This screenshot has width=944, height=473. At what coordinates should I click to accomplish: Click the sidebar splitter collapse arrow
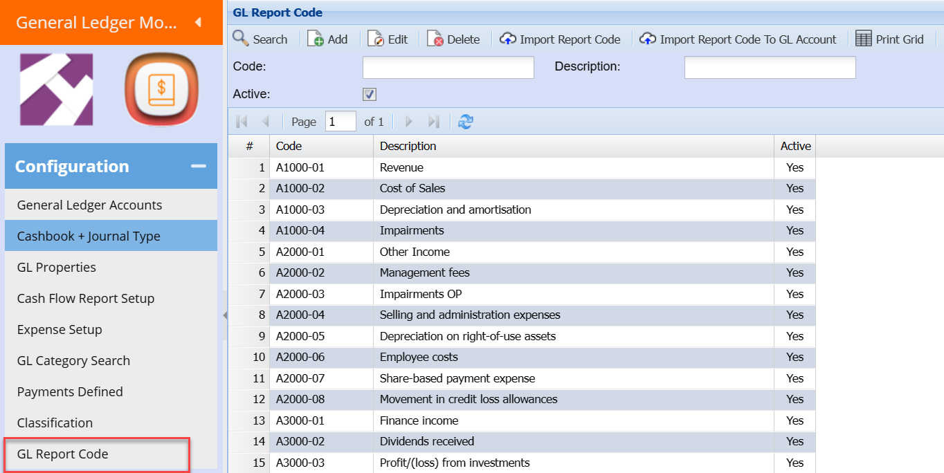click(225, 315)
